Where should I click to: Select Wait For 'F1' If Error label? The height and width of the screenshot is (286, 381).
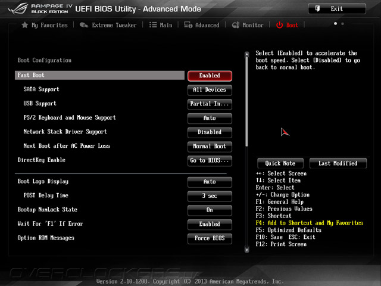[50, 223]
